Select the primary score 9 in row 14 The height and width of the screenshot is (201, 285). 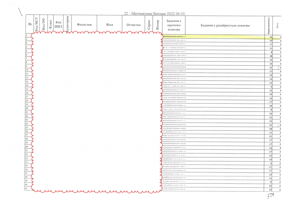[271, 87]
